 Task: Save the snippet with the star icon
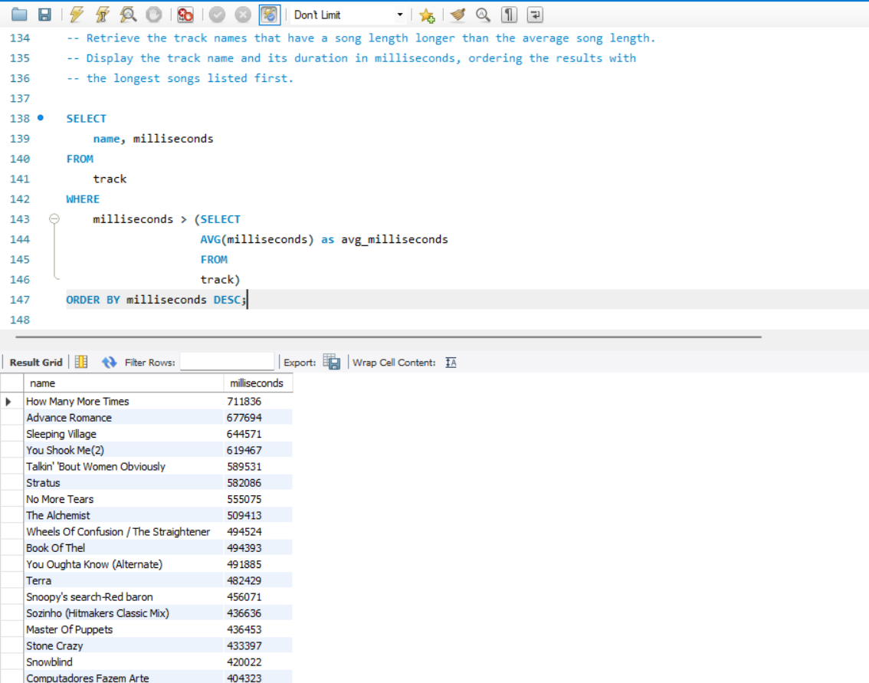[427, 15]
